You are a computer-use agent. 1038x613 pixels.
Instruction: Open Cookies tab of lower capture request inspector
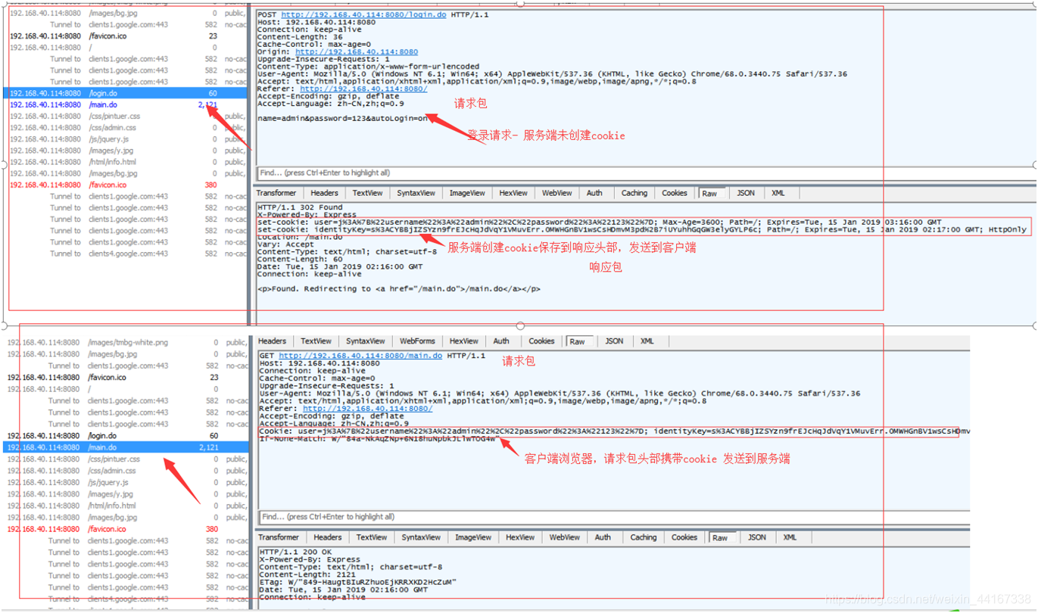pos(541,341)
